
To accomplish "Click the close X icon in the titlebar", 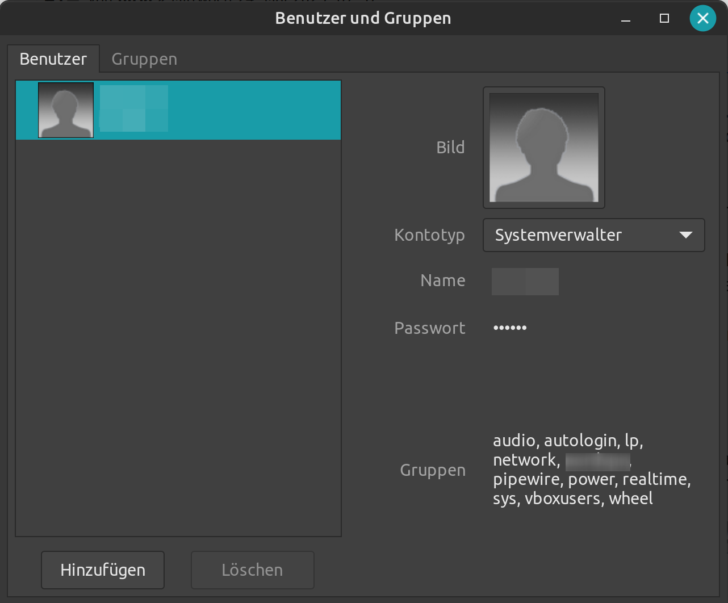I will [x=702, y=18].
